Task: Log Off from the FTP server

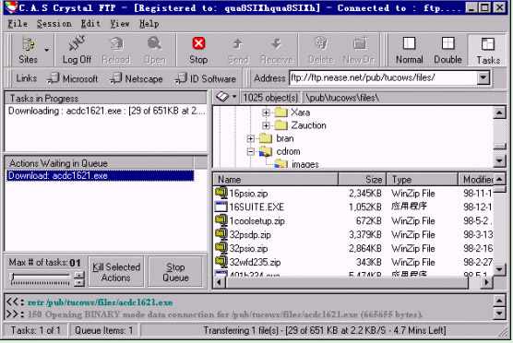Action: (77, 51)
